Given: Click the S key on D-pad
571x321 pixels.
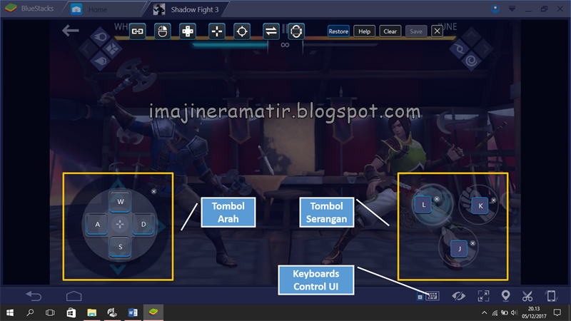Looking at the screenshot, I should [x=120, y=247].
